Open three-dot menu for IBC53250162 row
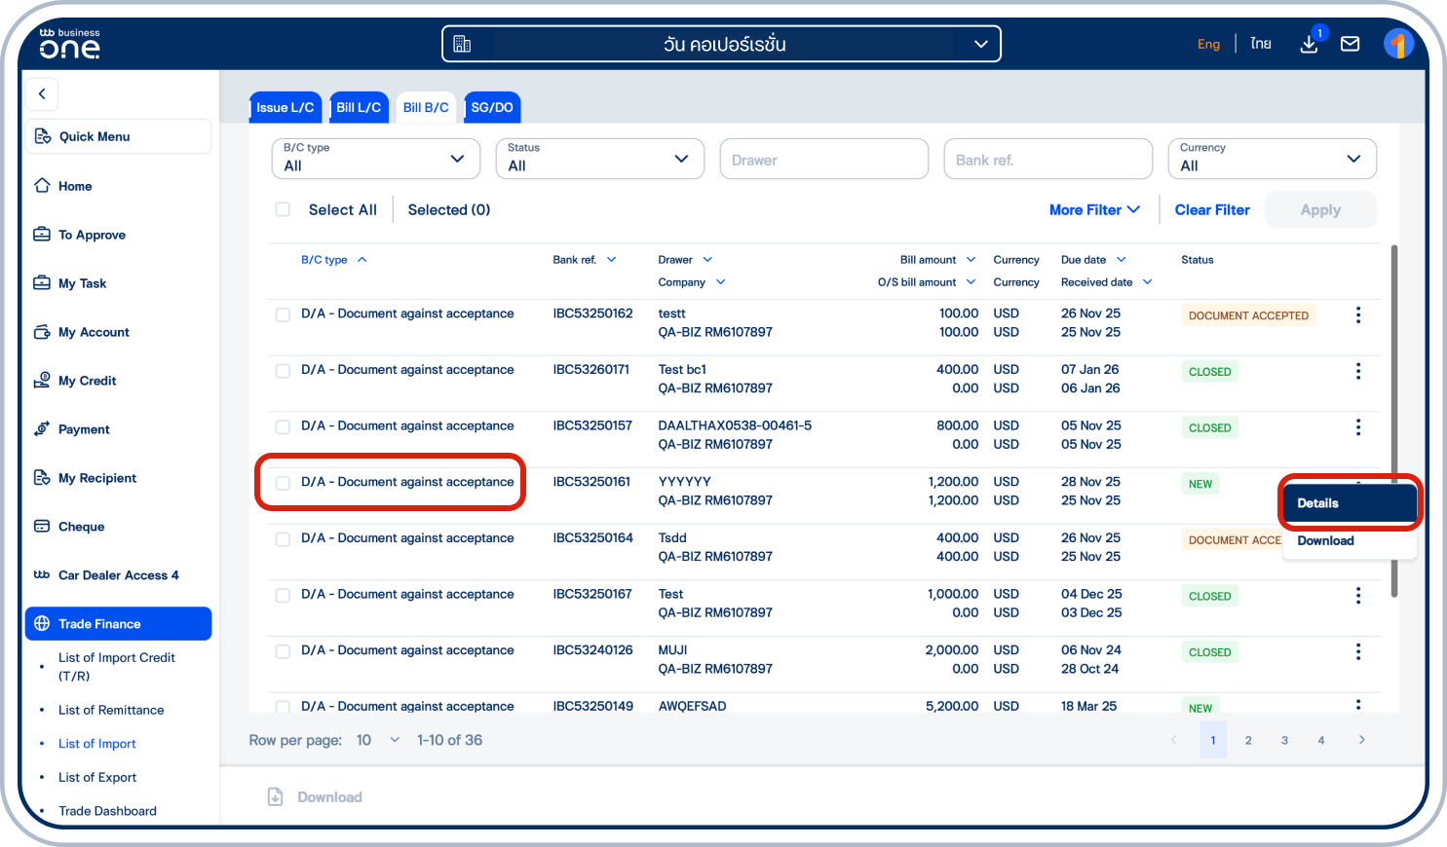The image size is (1447, 847). coord(1357,315)
